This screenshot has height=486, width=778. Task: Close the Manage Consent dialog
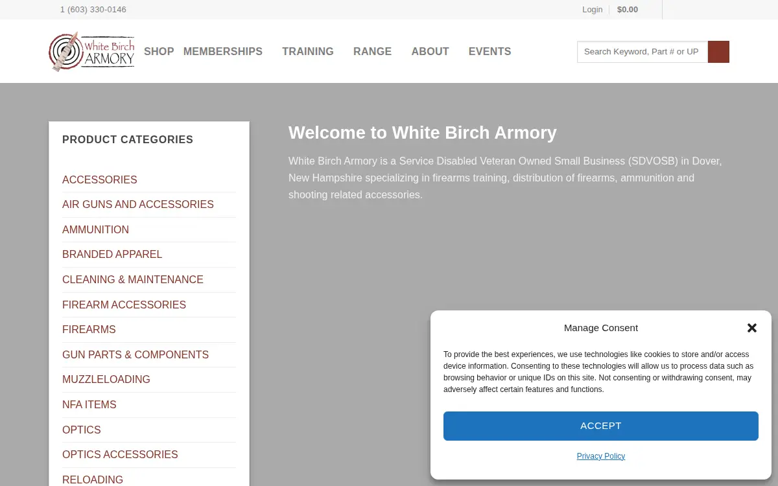752,328
